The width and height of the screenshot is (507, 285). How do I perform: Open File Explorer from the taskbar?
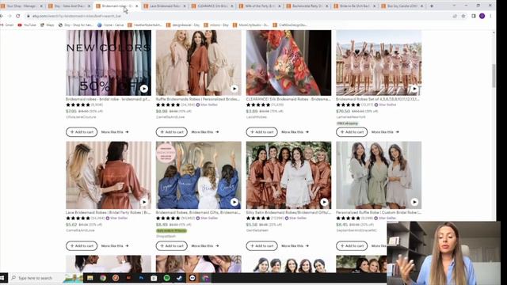[x=90, y=278]
